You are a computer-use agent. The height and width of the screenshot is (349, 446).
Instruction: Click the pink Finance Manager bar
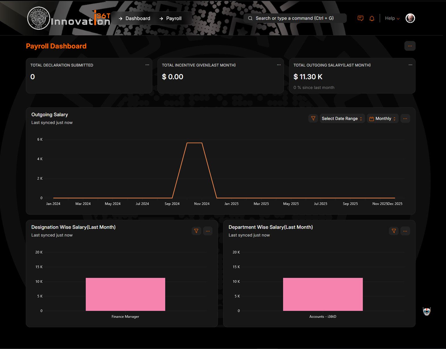125,294
